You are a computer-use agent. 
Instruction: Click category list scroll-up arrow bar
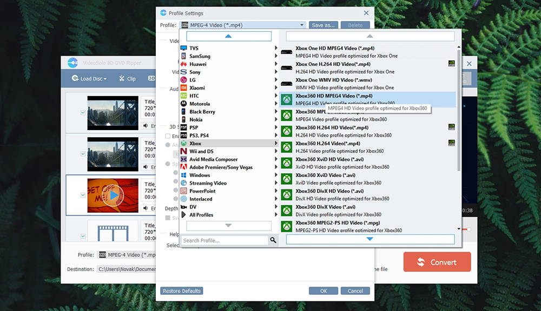pyautogui.click(x=229, y=36)
